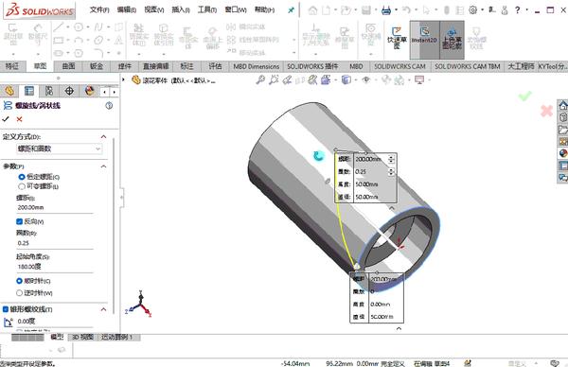Click the viewport confirm corner green check
The width and height of the screenshot is (568, 367).
pos(524,96)
